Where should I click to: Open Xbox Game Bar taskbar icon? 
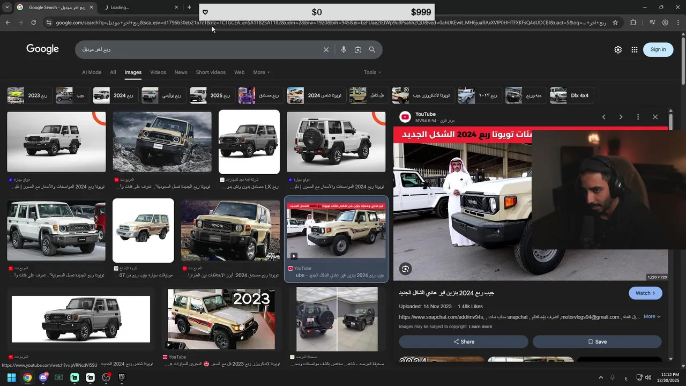59,377
